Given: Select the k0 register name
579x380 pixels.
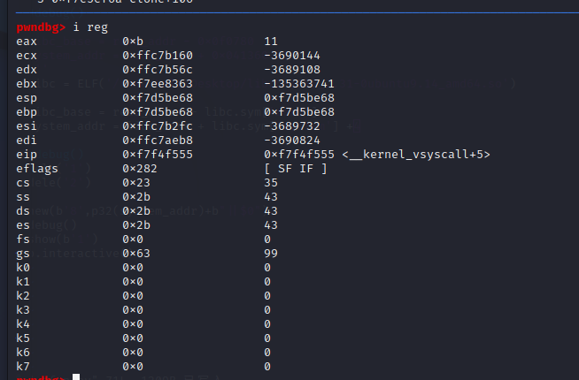Looking at the screenshot, I should (x=23, y=268).
